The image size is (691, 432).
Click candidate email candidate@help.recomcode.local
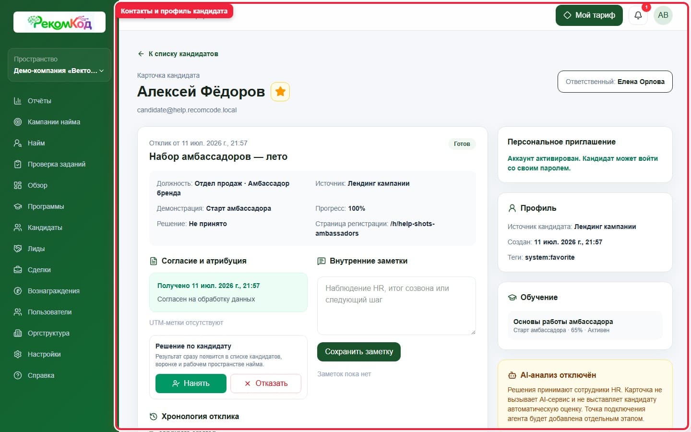(187, 110)
